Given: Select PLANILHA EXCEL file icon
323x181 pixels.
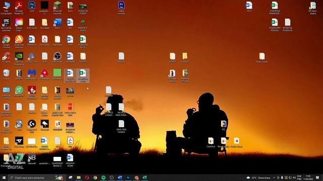Looking at the screenshot, I should point(83,42).
